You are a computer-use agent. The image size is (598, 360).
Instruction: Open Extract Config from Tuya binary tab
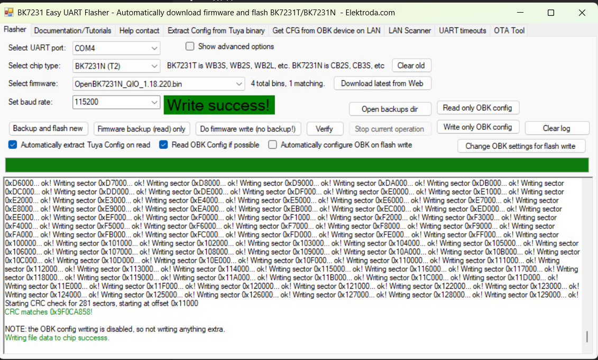coord(216,31)
